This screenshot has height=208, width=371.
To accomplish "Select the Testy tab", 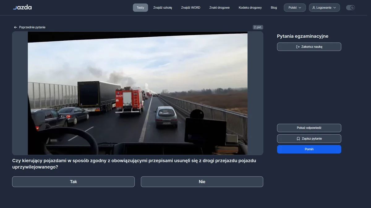I will (140, 8).
